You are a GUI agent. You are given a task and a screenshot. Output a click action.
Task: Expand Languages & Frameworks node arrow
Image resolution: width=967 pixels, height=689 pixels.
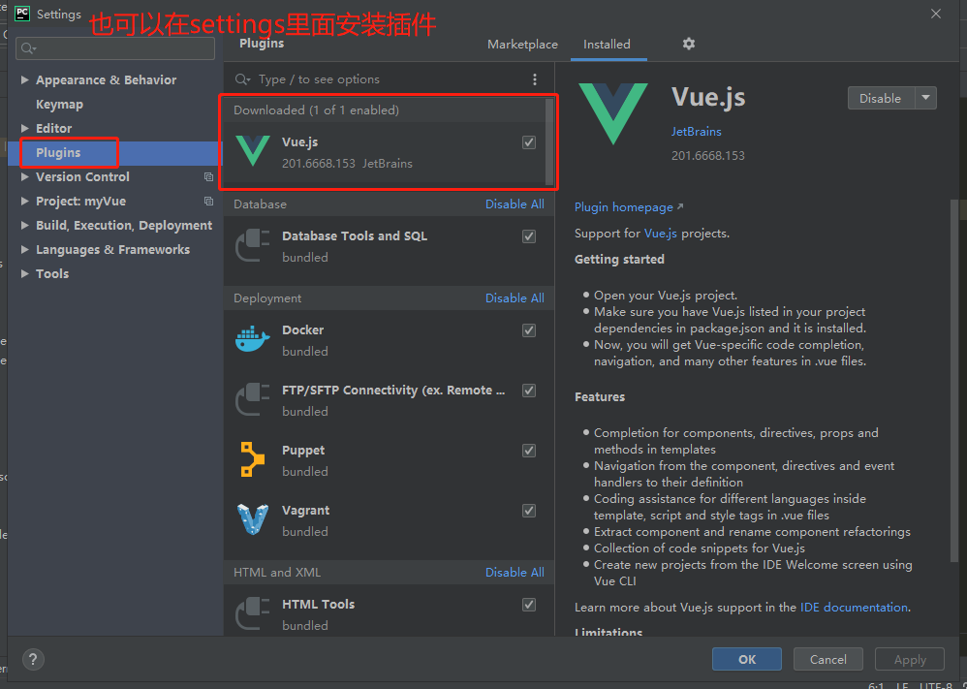[24, 250]
